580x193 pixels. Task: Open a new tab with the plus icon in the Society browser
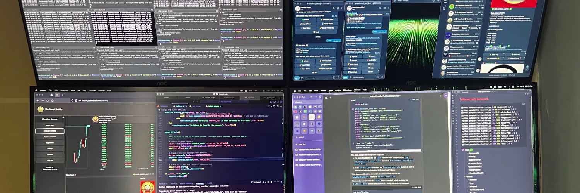pos(62,95)
